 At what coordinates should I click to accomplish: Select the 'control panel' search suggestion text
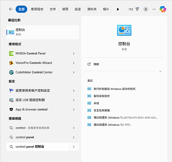[x=25, y=137]
